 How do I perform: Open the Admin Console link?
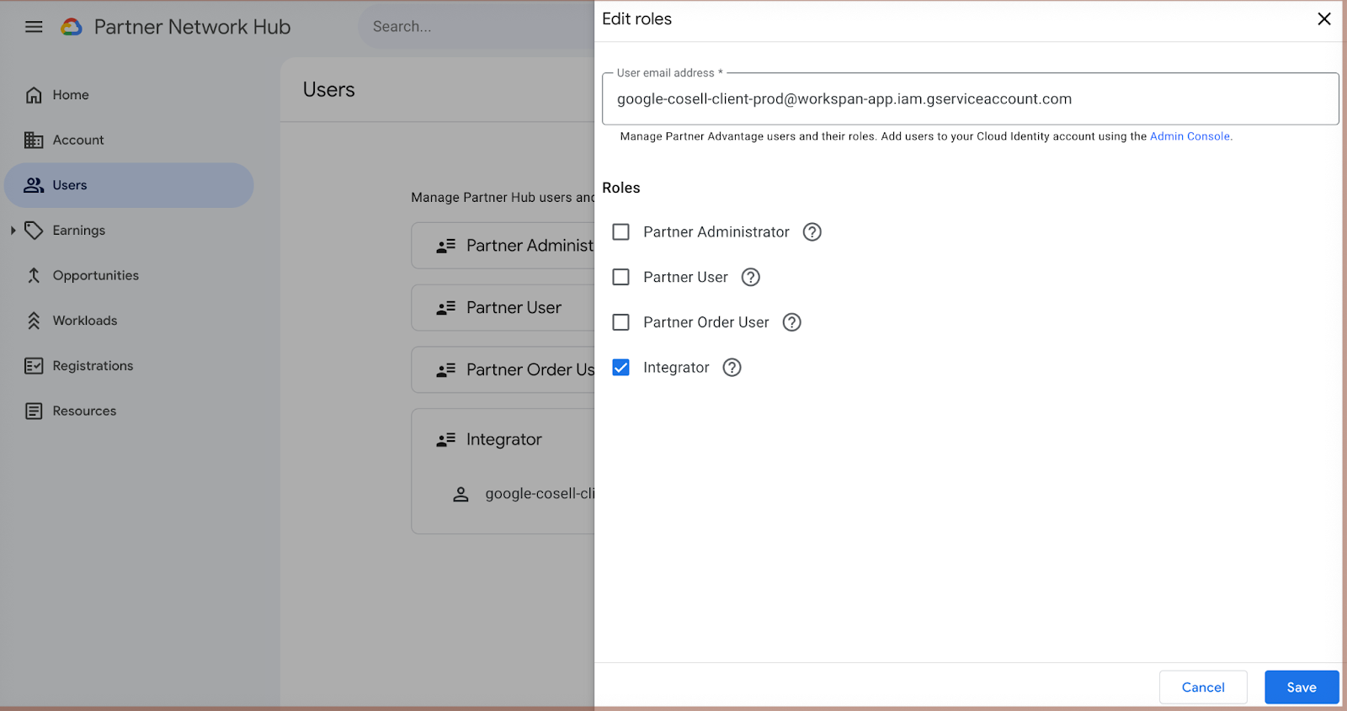pos(1190,136)
